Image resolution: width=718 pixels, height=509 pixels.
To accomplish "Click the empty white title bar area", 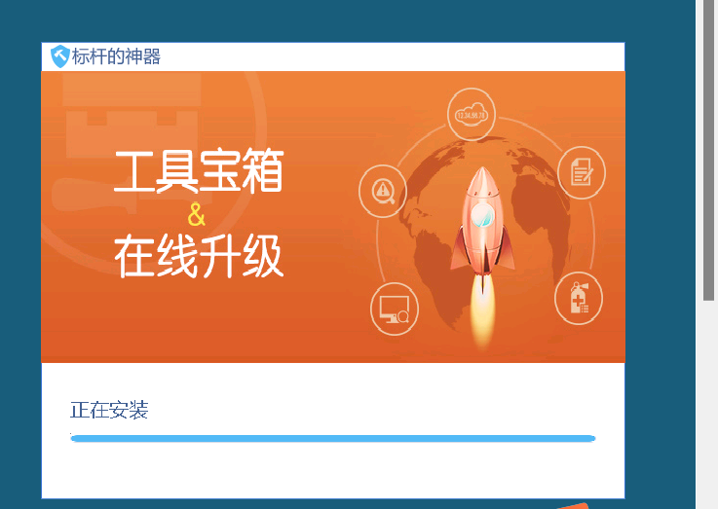I will click(393, 56).
